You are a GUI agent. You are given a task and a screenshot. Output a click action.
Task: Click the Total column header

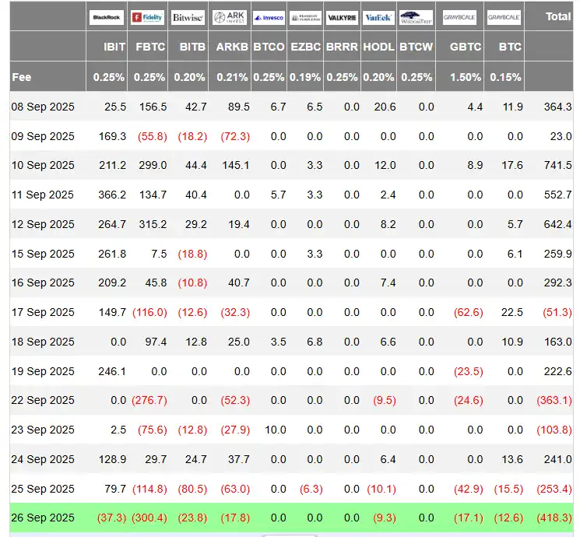(557, 16)
